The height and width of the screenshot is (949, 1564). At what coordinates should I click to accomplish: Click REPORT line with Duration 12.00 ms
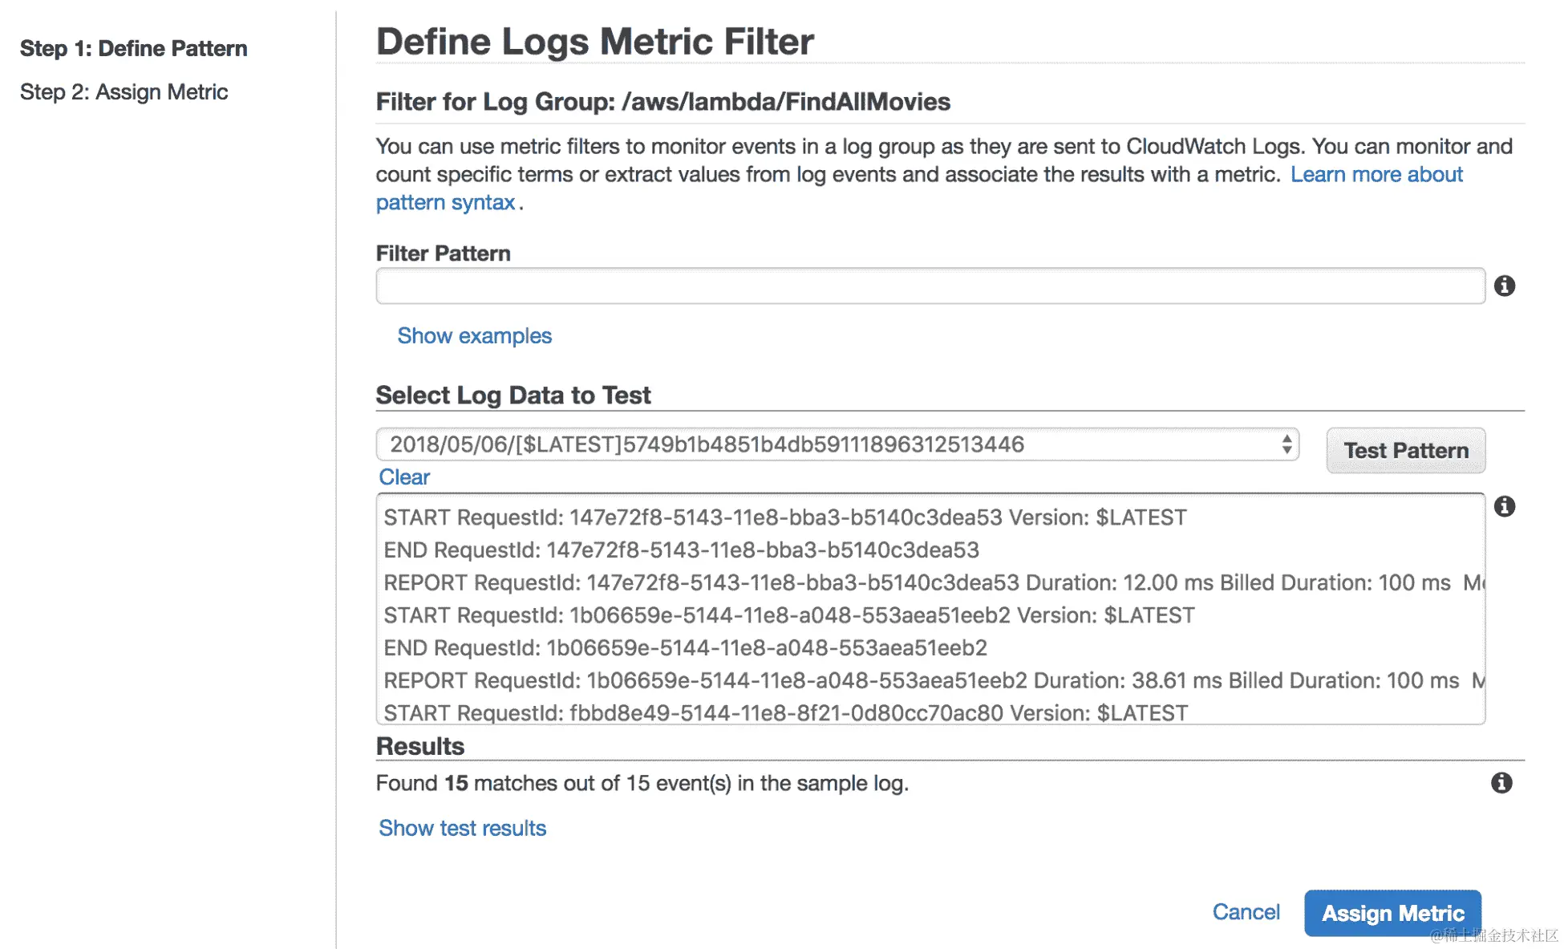(916, 582)
